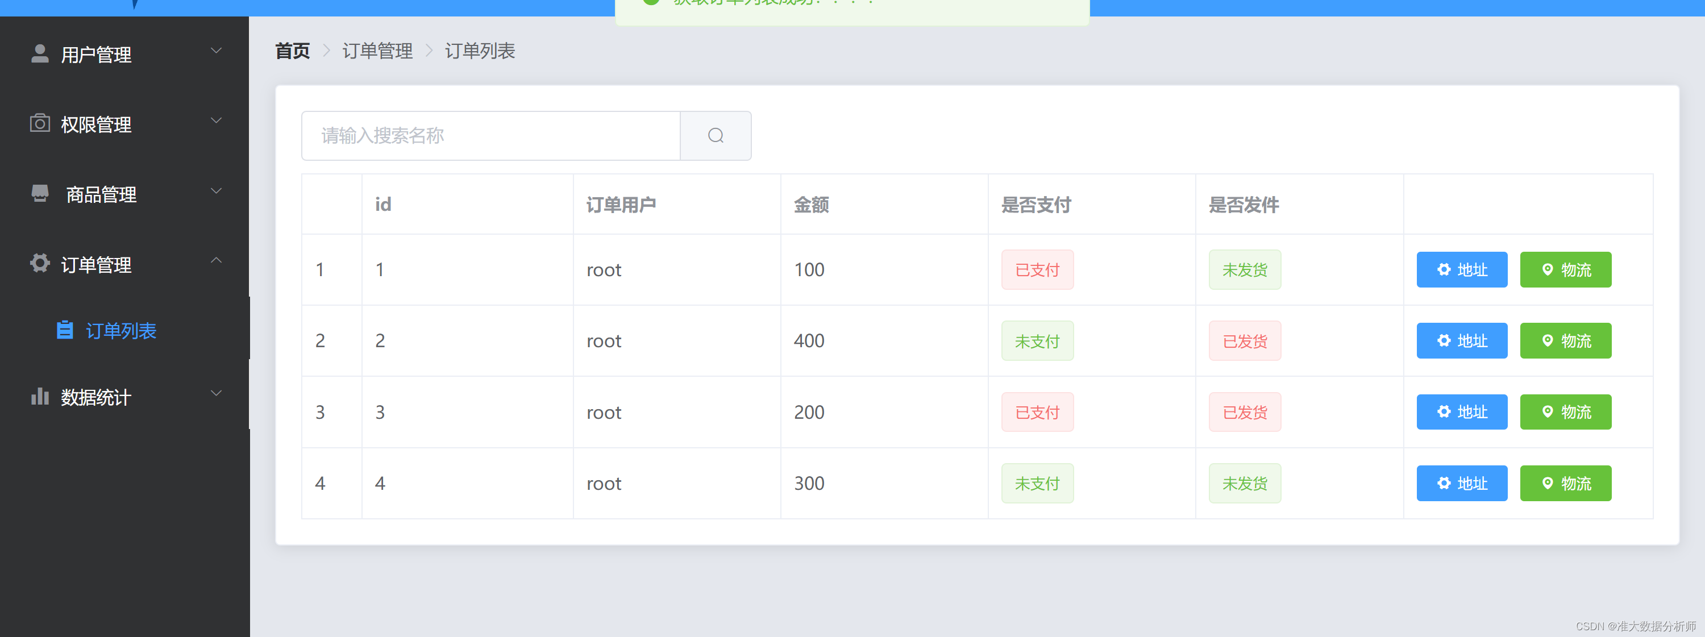This screenshot has height=637, width=1705.
Task: Click 物流 button for order 400
Action: pyautogui.click(x=1565, y=340)
